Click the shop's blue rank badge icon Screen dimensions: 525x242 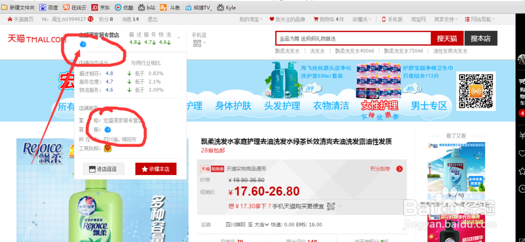[83, 45]
